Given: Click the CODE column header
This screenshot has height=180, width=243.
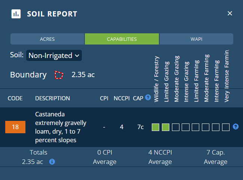Looking at the screenshot, I should 15,98.
